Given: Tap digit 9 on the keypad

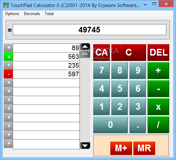Looking at the screenshot, I should pos(138,71).
